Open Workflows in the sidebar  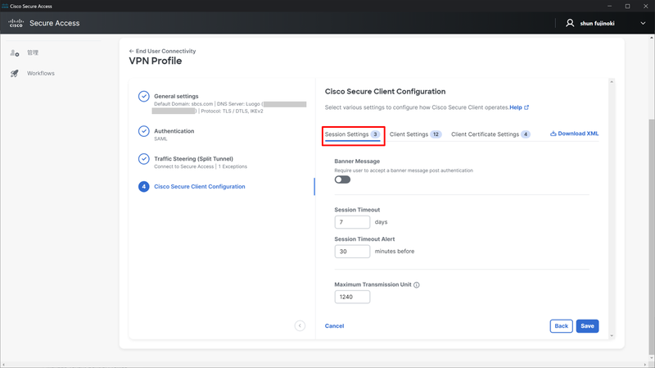pyautogui.click(x=40, y=73)
